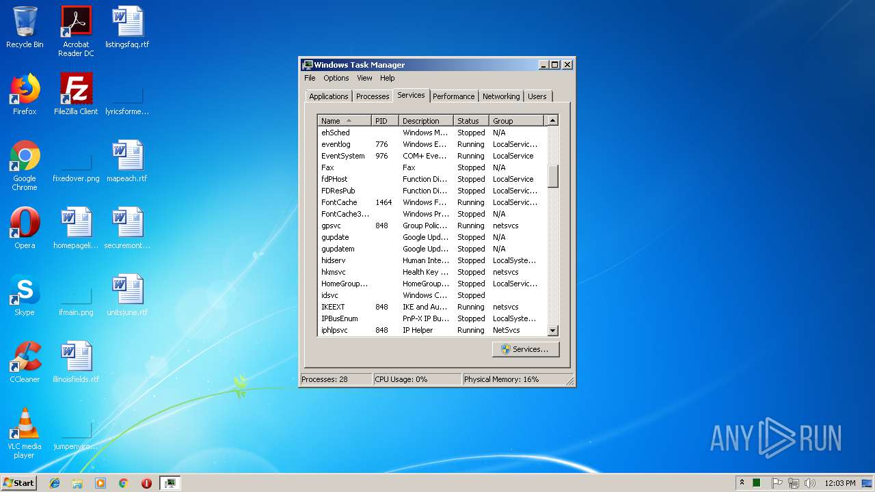Viewport: 875px width, 492px height.
Task: Switch to the Networking tab
Action: click(501, 96)
